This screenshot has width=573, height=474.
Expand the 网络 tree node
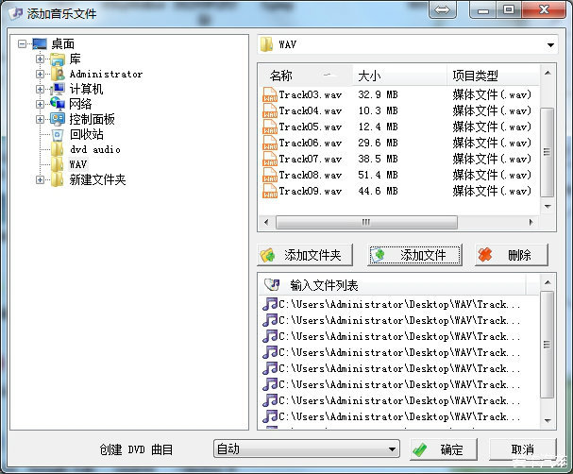tap(40, 104)
